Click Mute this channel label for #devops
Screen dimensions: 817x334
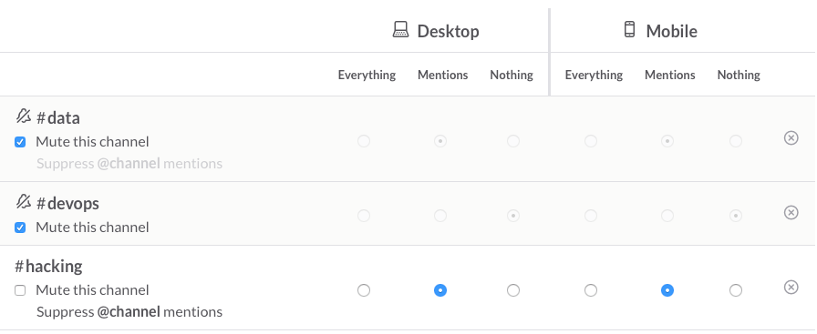pos(92,227)
